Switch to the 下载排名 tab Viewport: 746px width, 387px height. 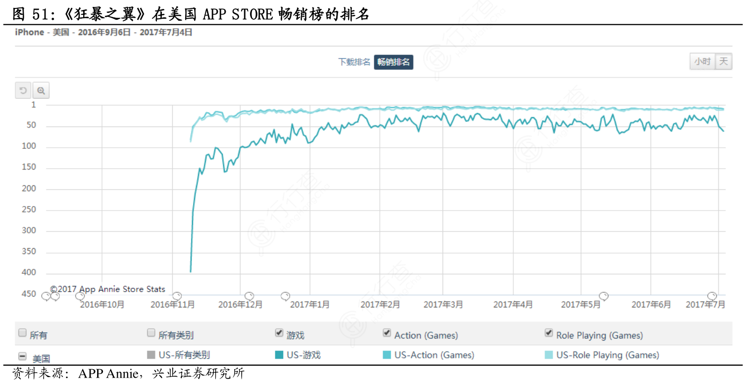pyautogui.click(x=354, y=62)
